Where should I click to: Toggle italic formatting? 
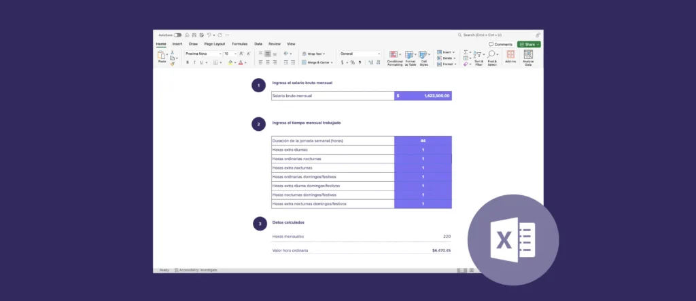pos(194,62)
